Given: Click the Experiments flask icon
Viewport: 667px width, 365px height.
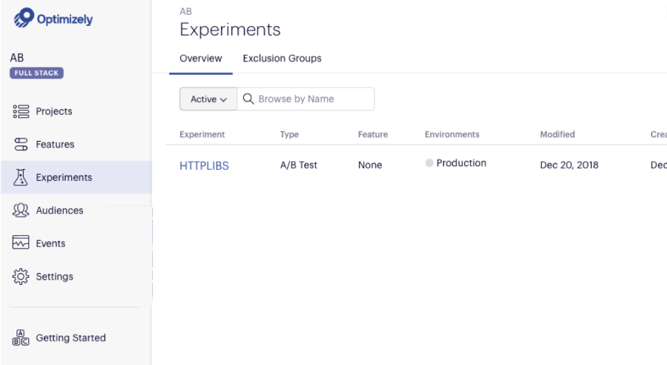Looking at the screenshot, I should tap(21, 178).
